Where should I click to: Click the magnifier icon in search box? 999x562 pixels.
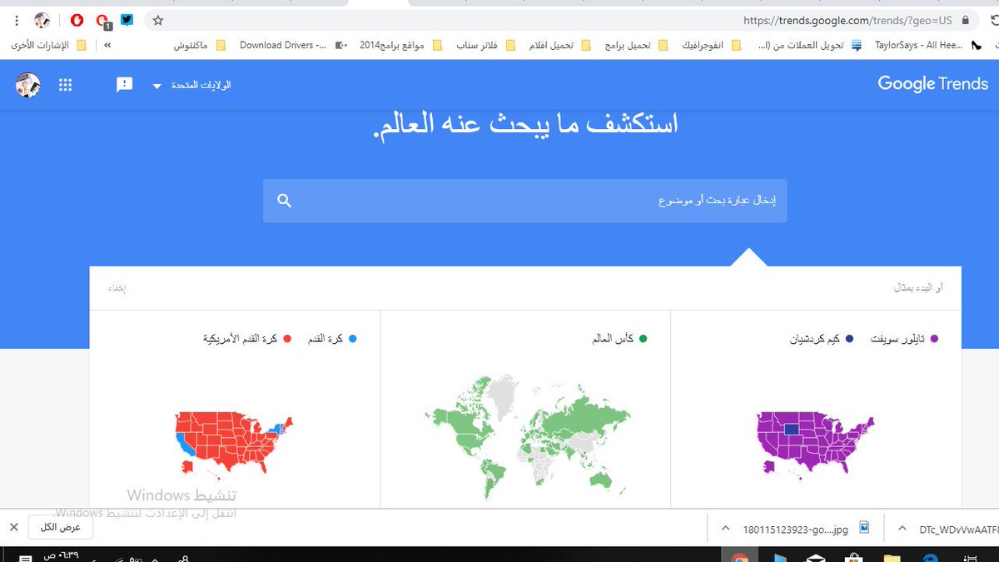[x=284, y=201]
